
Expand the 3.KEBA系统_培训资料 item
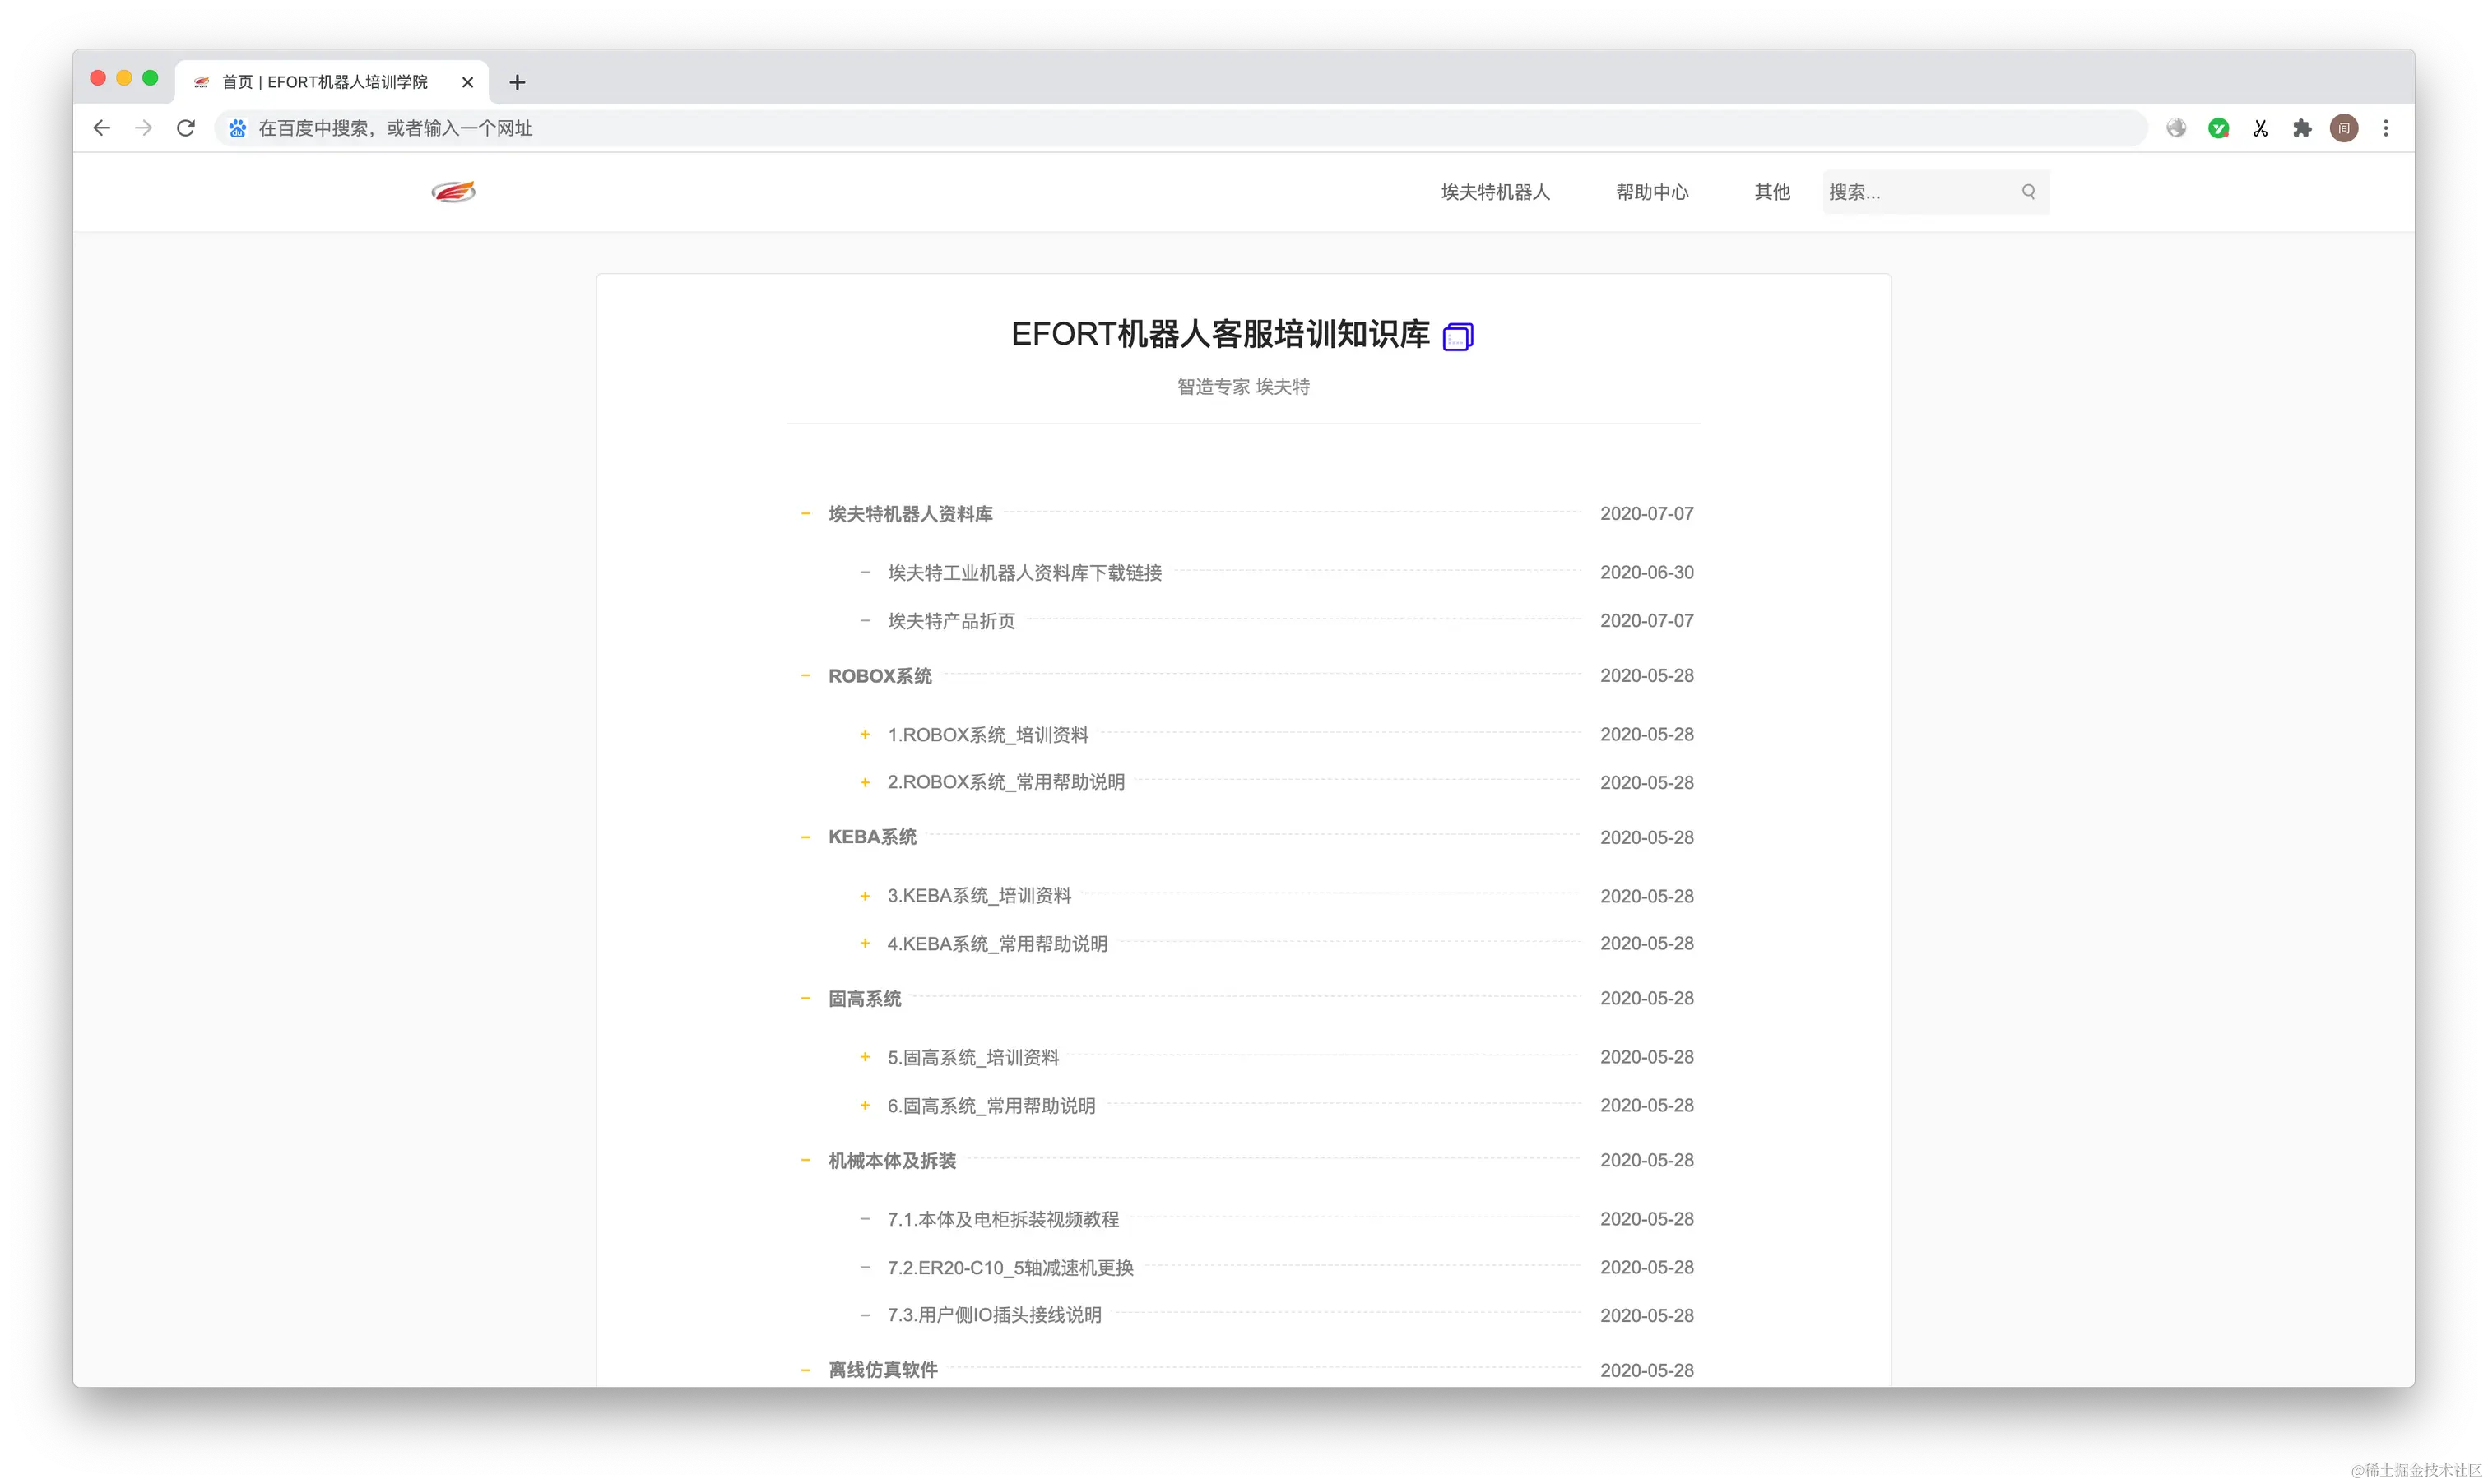point(865,896)
